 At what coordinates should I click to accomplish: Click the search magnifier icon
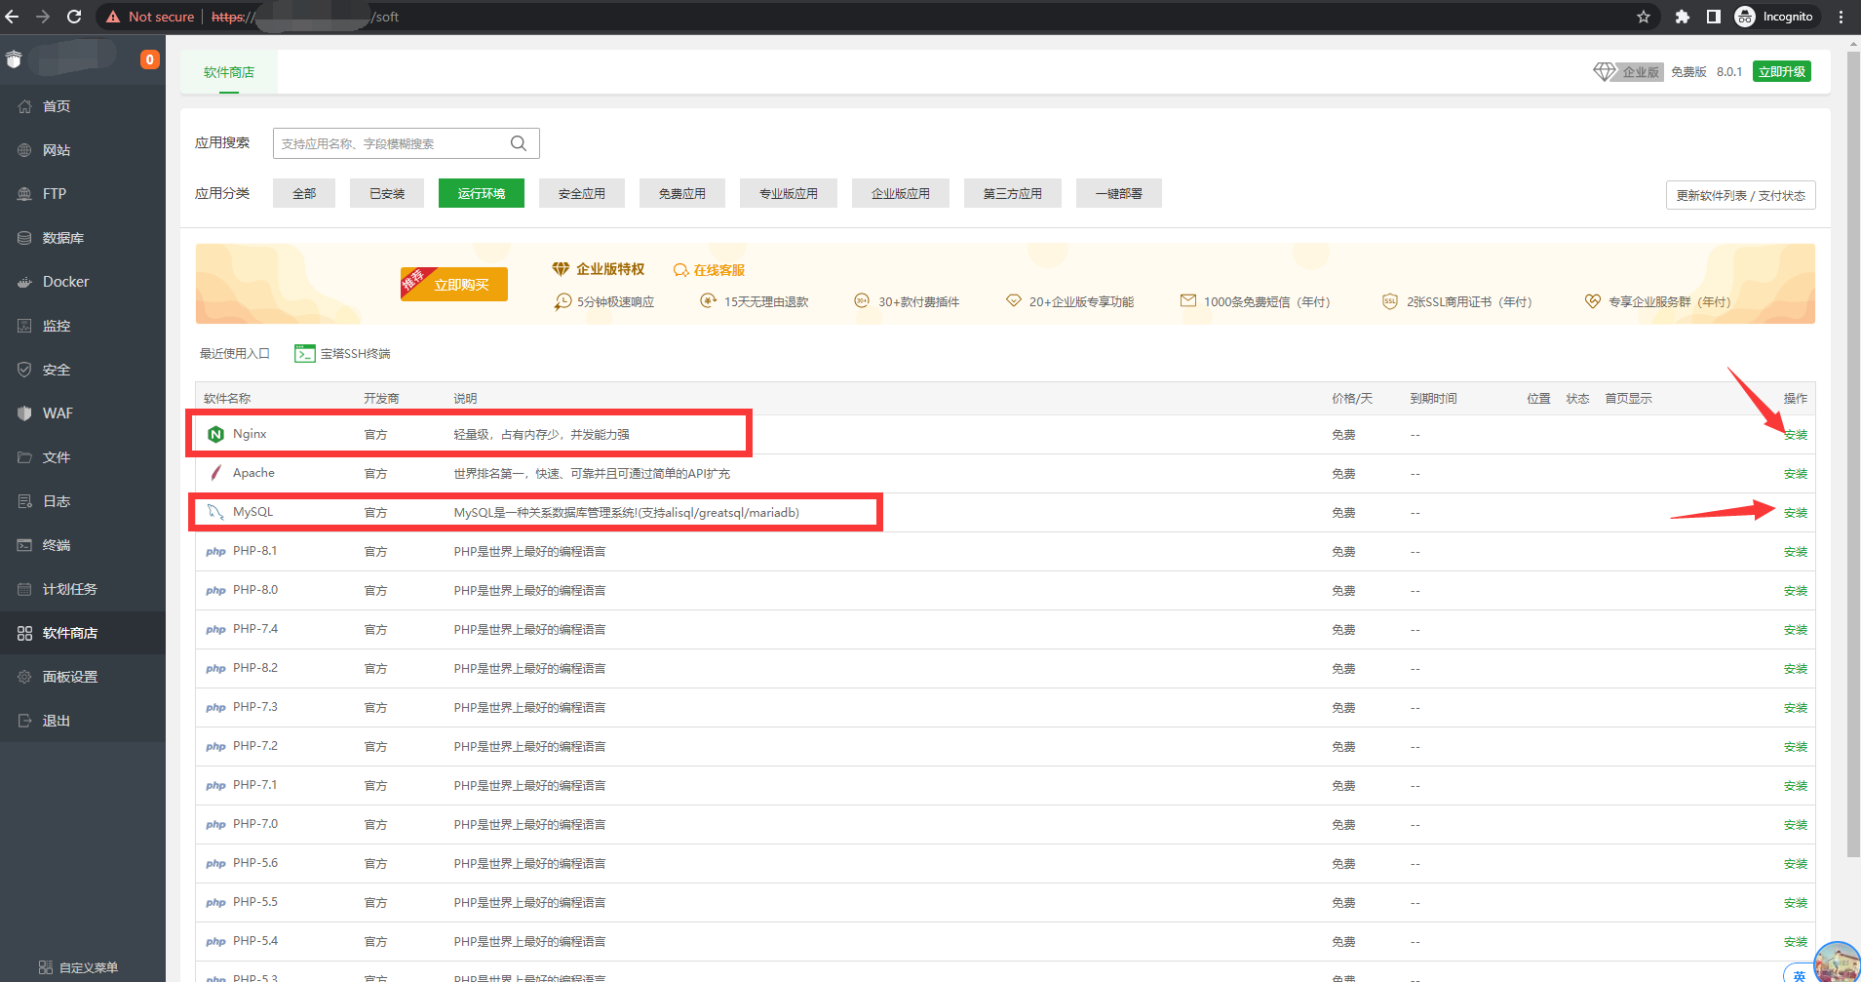pyautogui.click(x=519, y=143)
